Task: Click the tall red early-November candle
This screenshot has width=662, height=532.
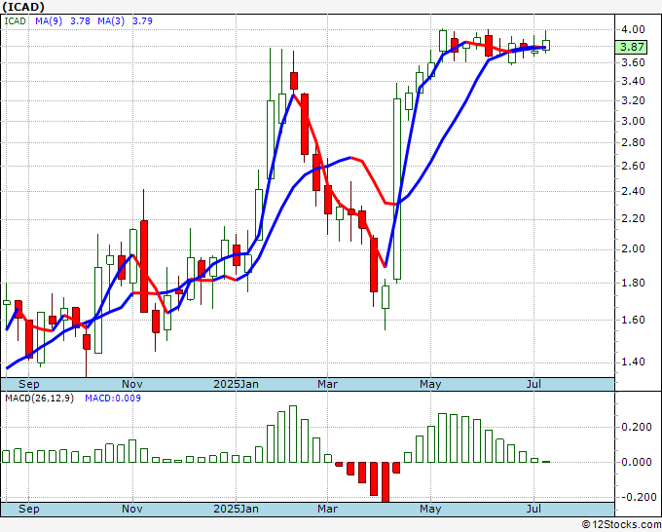Action: (144, 266)
